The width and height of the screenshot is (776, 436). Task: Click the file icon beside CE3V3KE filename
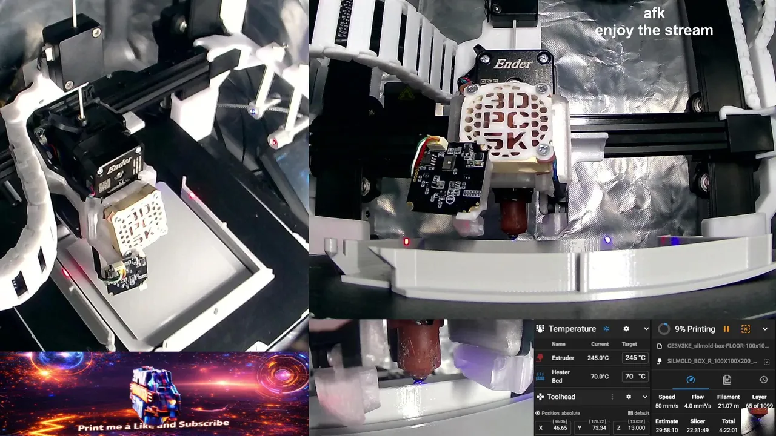tap(660, 346)
